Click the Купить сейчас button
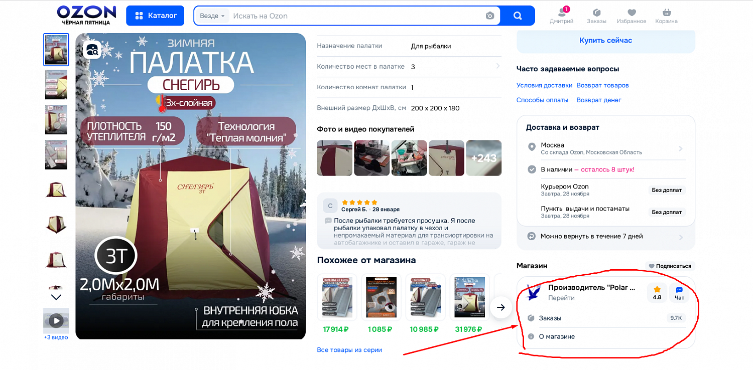This screenshot has width=753, height=370. (x=606, y=41)
